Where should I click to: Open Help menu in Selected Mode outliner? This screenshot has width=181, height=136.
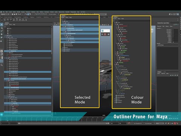71,17
